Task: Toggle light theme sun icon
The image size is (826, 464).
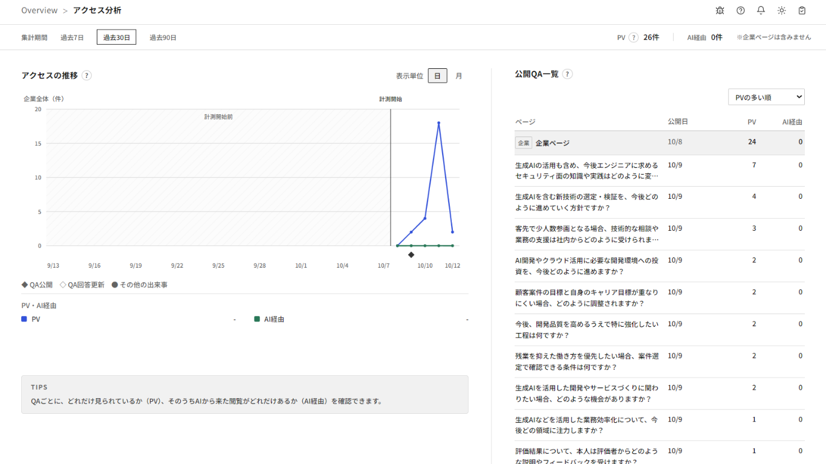Action: pyautogui.click(x=781, y=10)
